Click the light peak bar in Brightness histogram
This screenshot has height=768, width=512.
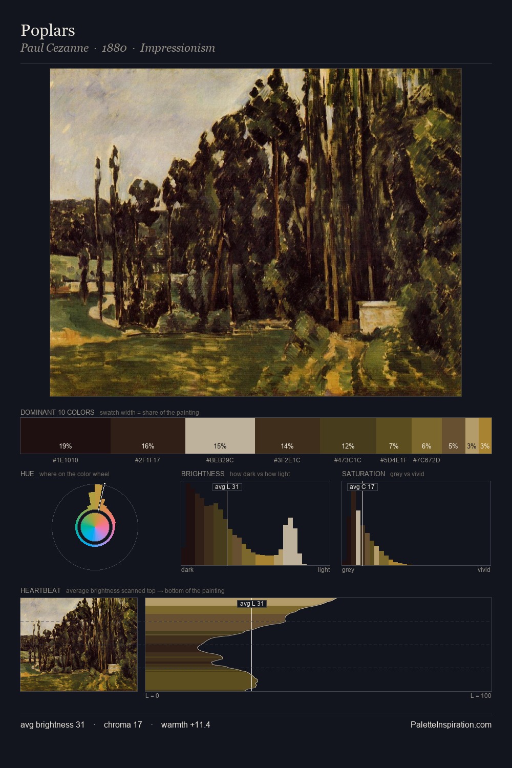(290, 541)
